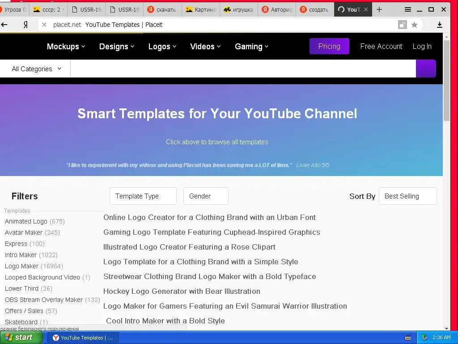Open a new tab with the plus icon
458x344 pixels.
tap(379, 9)
